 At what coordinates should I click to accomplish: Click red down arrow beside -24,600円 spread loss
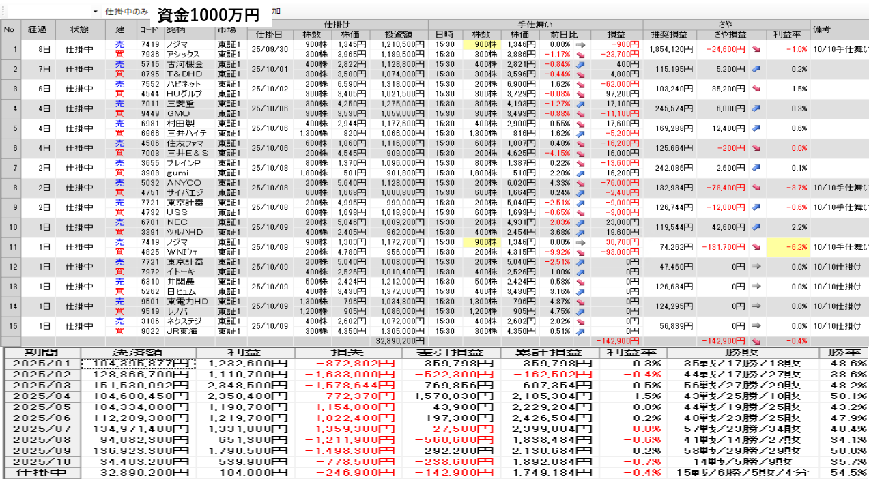(x=757, y=49)
